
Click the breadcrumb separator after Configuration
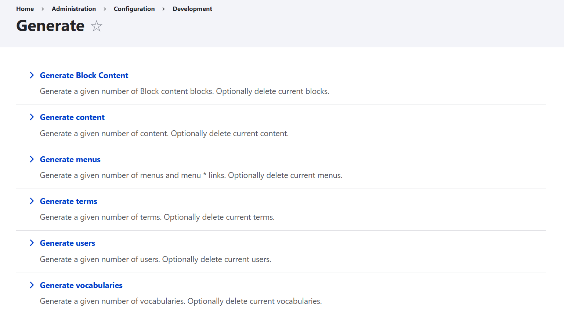[x=163, y=9]
